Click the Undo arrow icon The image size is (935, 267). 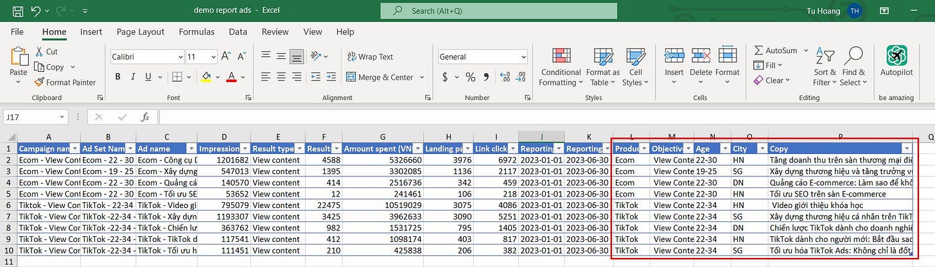[x=36, y=11]
